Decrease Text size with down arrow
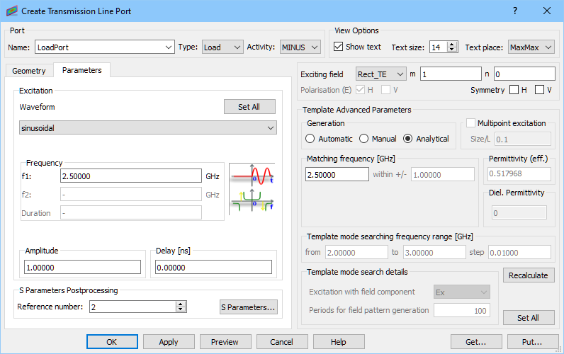The image size is (564, 354). coord(452,50)
